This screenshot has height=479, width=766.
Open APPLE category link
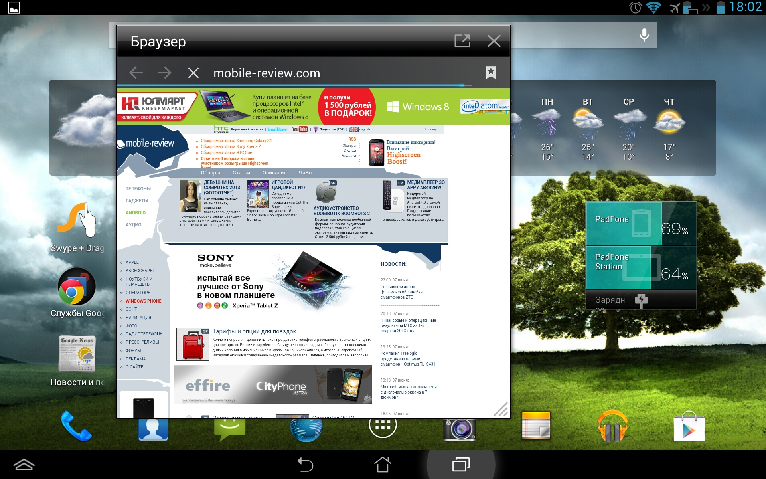(132, 262)
